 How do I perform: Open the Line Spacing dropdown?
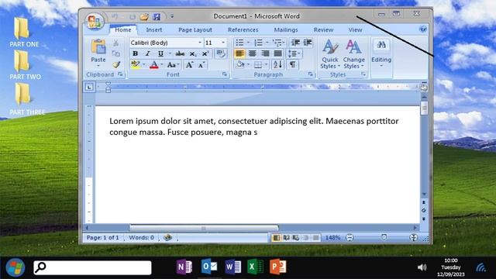pos(294,53)
